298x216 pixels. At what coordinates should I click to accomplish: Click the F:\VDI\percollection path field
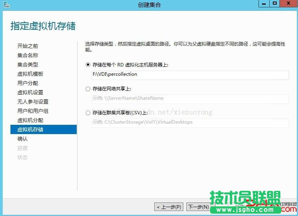click(190, 75)
